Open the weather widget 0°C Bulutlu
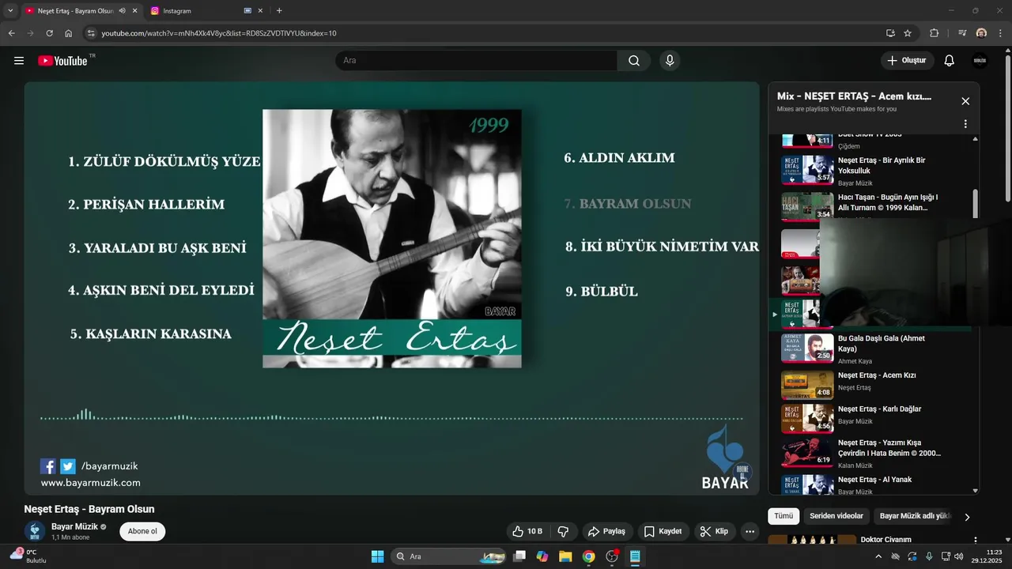1012x569 pixels. [27, 556]
